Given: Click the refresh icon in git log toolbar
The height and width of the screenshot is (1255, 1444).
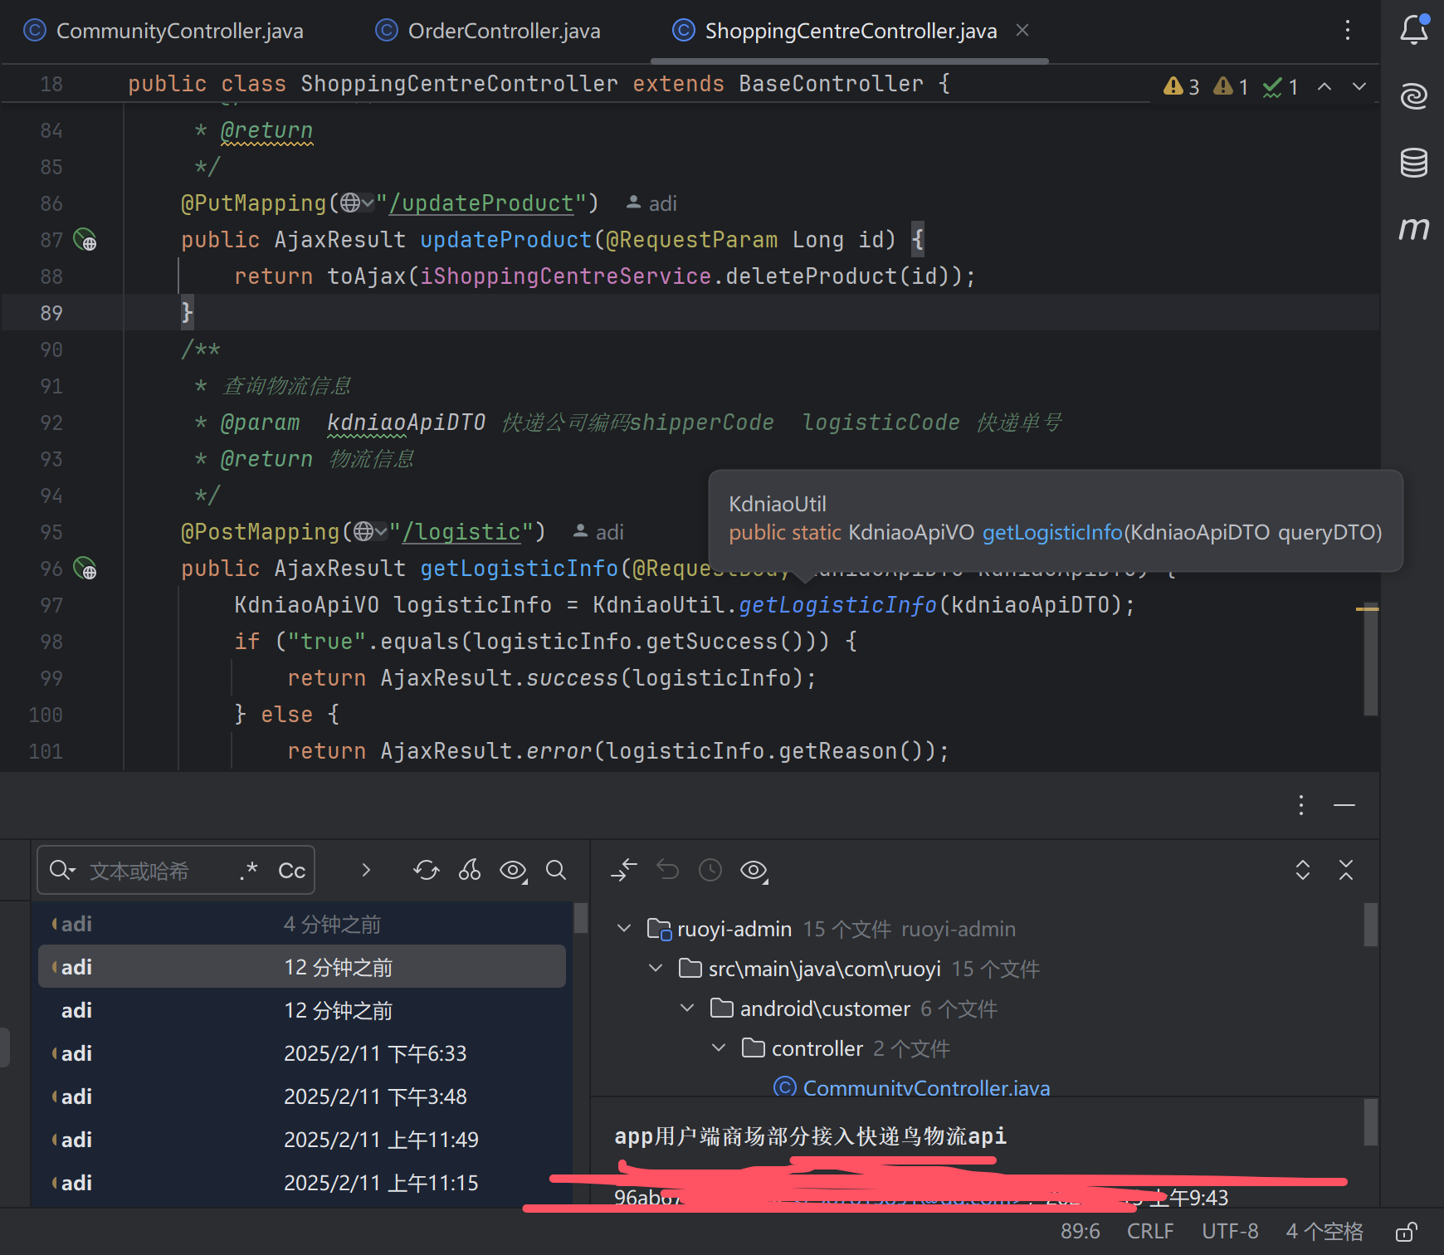Looking at the screenshot, I should 426,870.
